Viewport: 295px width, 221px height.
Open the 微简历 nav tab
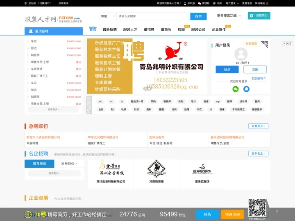click(166, 29)
